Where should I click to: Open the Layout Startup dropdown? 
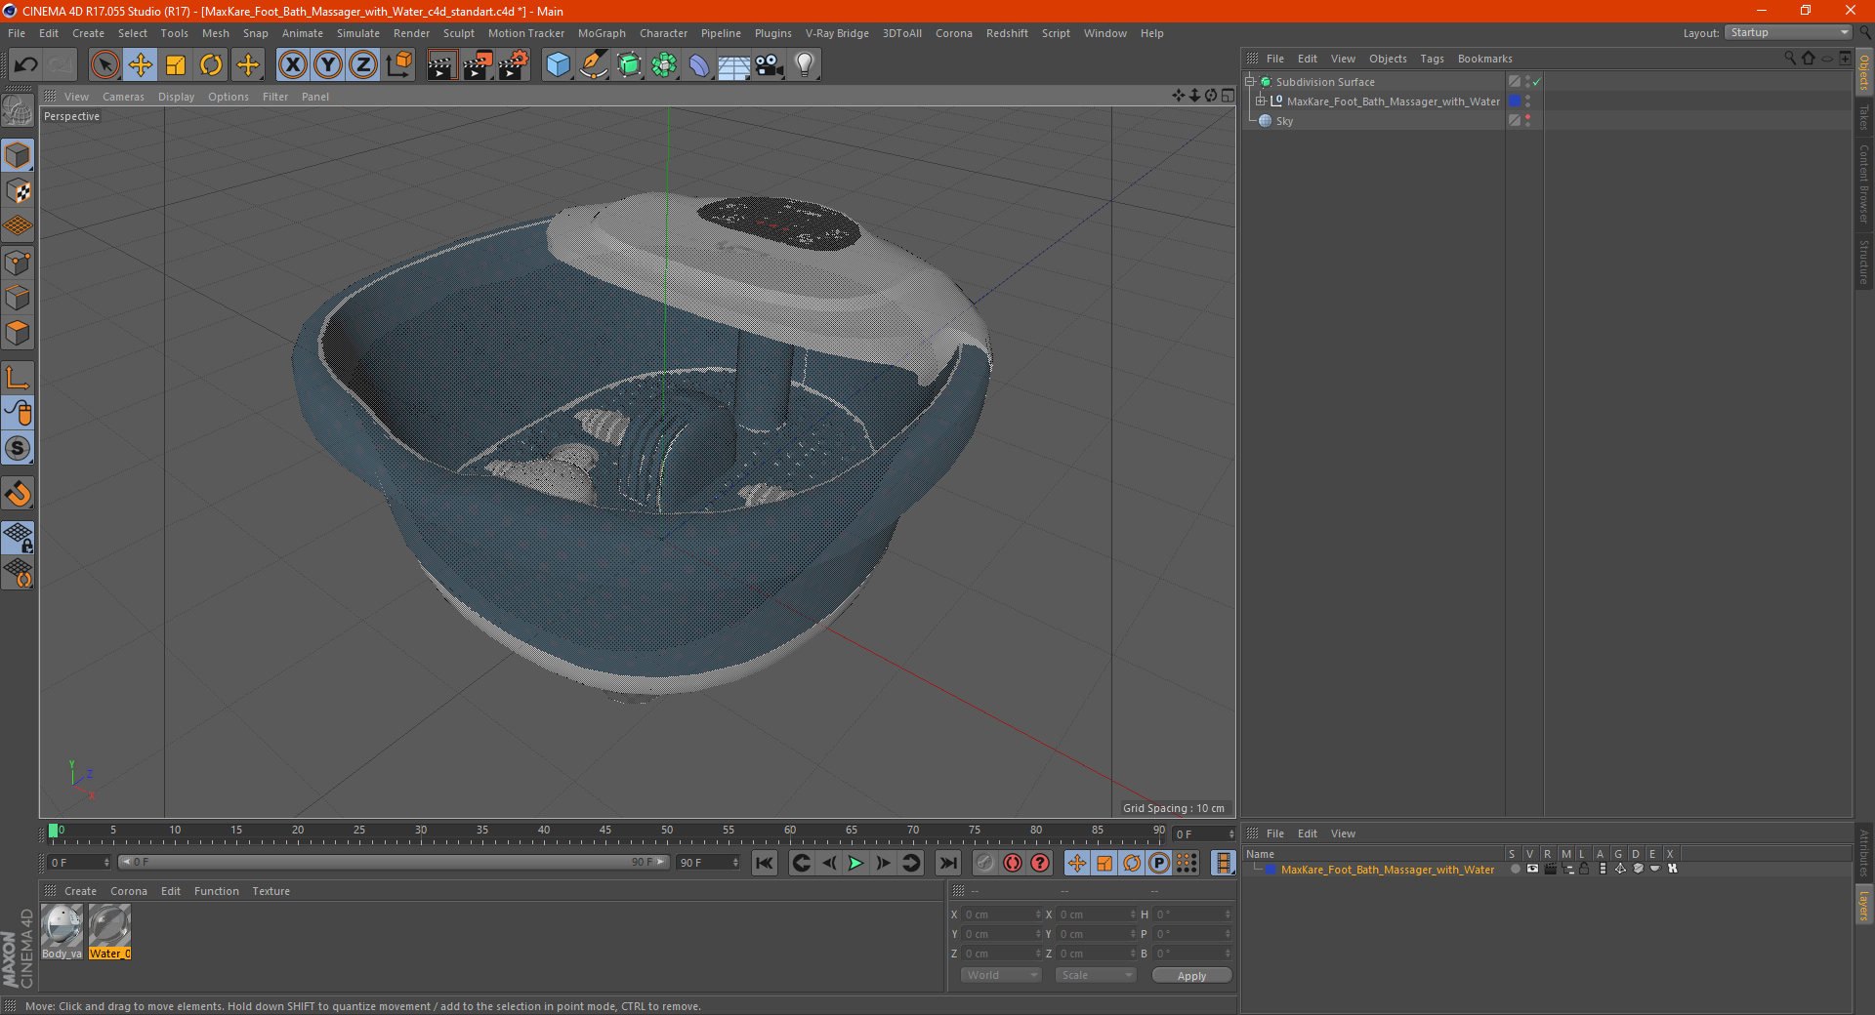click(1788, 32)
